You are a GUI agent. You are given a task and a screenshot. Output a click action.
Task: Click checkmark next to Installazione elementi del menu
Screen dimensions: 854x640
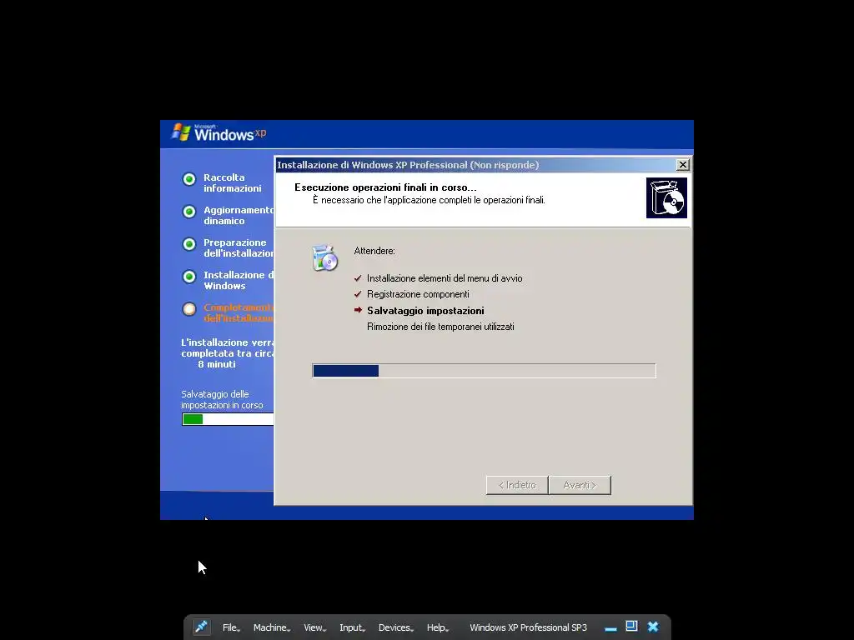(x=358, y=278)
